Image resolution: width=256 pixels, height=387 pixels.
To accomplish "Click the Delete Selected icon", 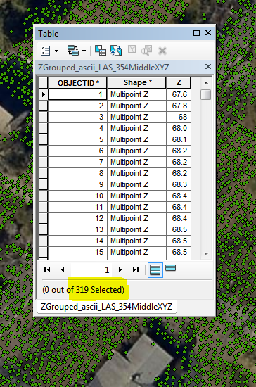I will pyautogui.click(x=162, y=51).
